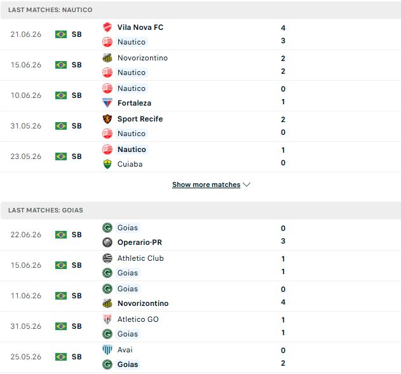Viewport: 401px width, 374px height.
Task: Open the Vila Nova FC team link
Action: tap(140, 27)
